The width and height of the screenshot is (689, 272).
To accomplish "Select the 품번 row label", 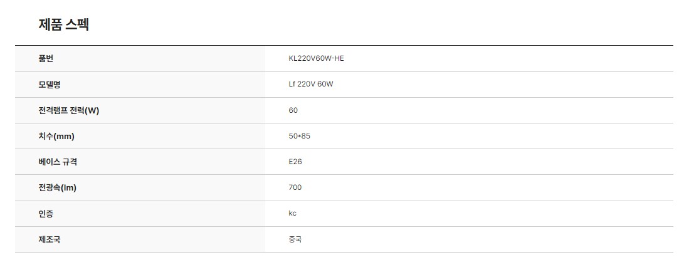I will (46, 58).
